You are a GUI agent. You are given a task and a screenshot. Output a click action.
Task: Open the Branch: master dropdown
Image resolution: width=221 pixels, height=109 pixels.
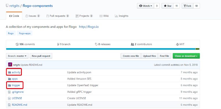(17, 56)
